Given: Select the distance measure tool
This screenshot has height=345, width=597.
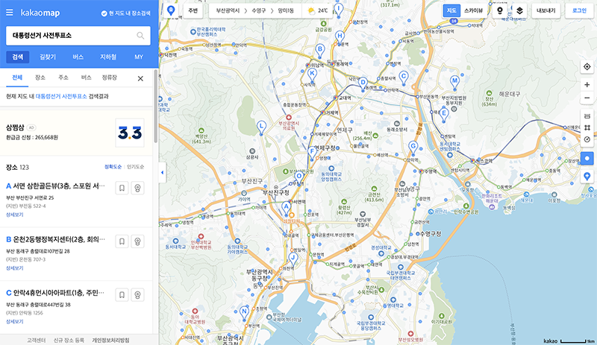Looking at the screenshot, I should click(587, 116).
